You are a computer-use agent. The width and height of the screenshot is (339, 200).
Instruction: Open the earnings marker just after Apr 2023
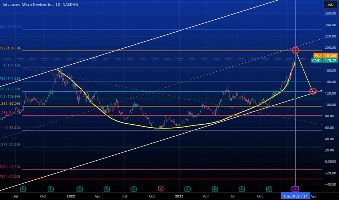(215, 189)
